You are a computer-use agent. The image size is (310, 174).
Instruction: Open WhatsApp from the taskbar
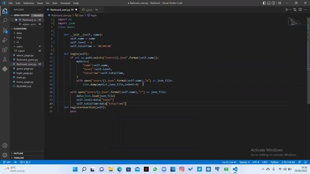(155, 169)
